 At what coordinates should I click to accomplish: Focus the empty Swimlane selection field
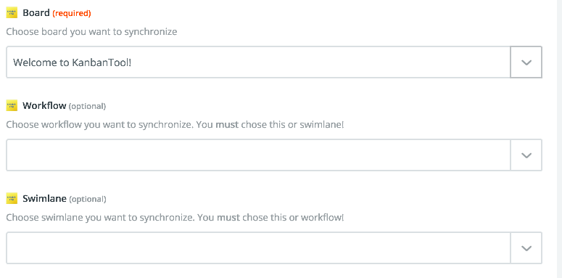coord(258,248)
